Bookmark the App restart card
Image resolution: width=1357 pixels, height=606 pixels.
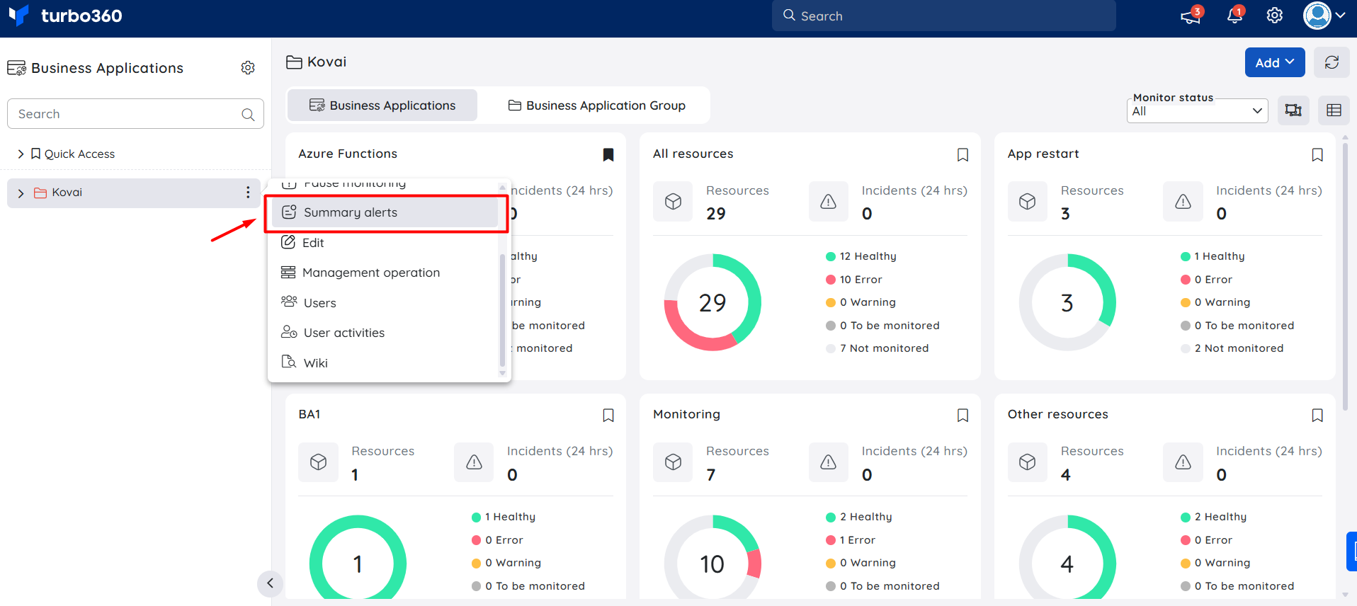tap(1317, 154)
